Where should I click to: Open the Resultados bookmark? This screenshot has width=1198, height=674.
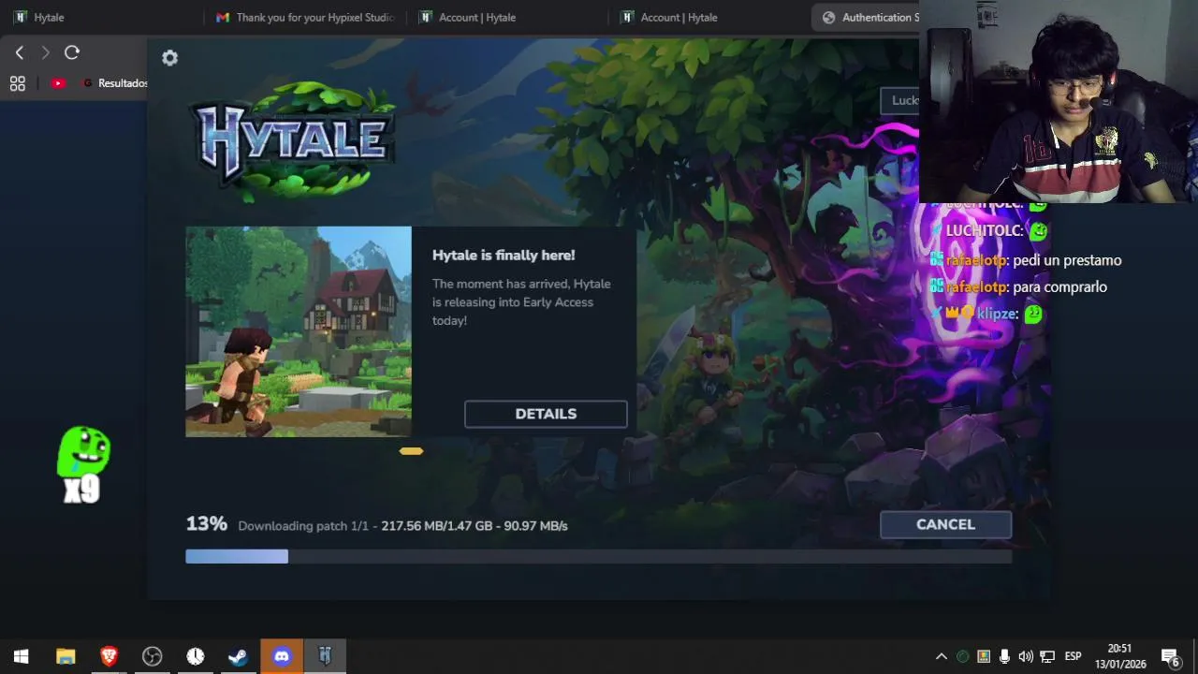coord(116,83)
